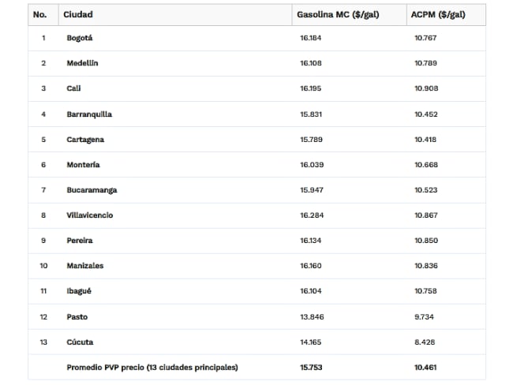The width and height of the screenshot is (513, 385).
Task: Click Ibagué's gasoline price 16.104
Action: pyautogui.click(x=310, y=291)
